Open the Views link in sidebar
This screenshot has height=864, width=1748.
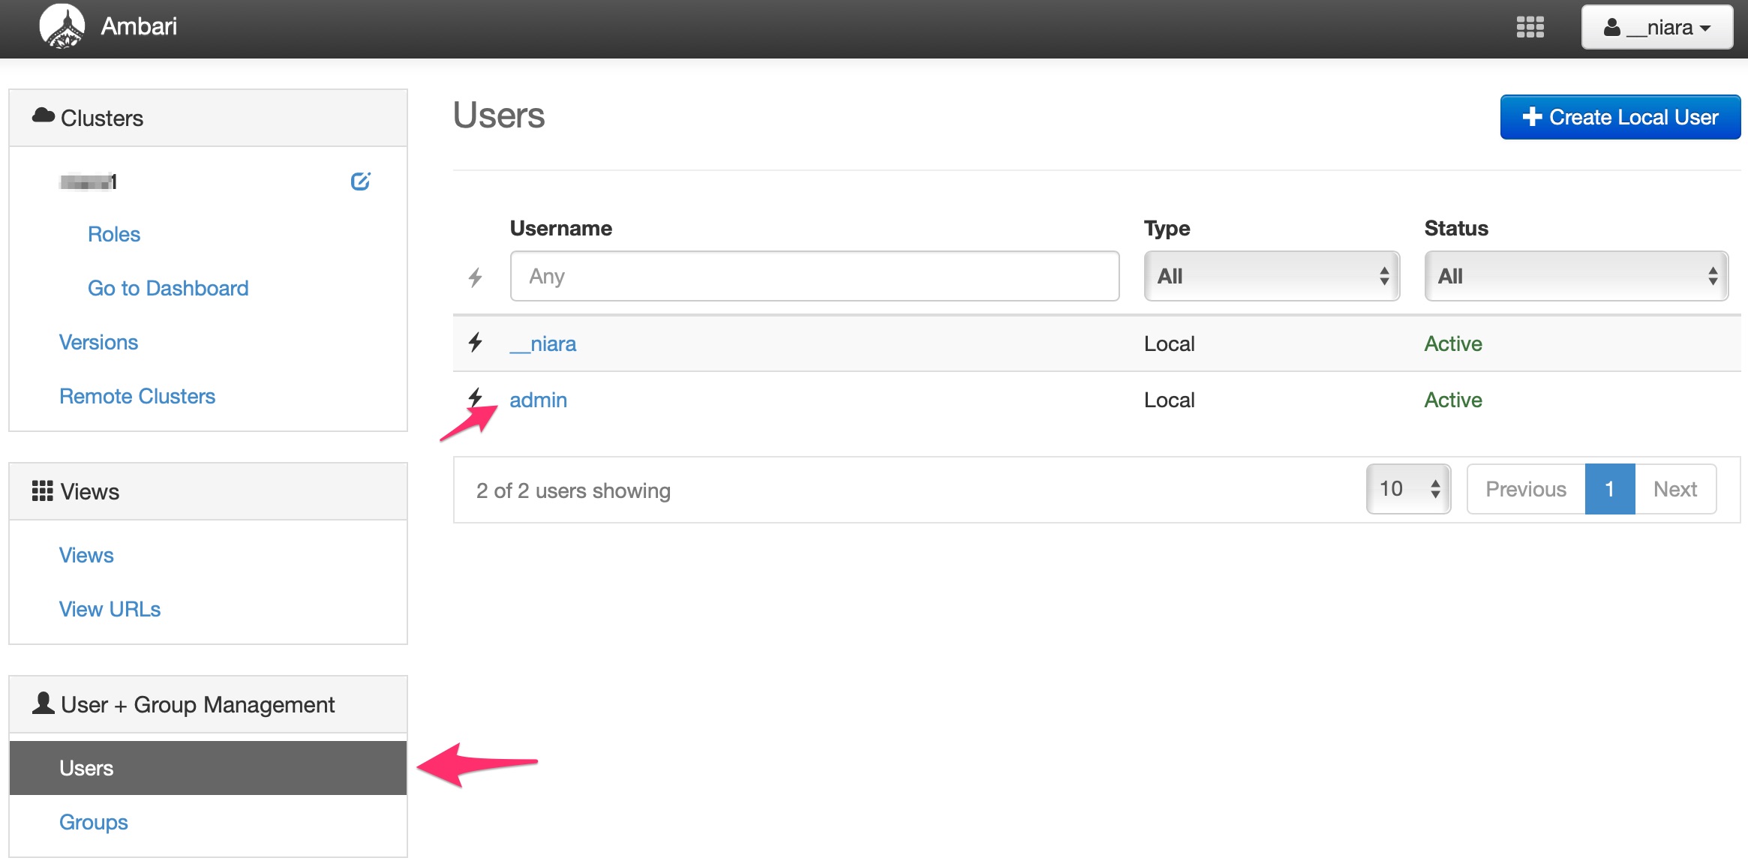pyautogui.click(x=86, y=555)
